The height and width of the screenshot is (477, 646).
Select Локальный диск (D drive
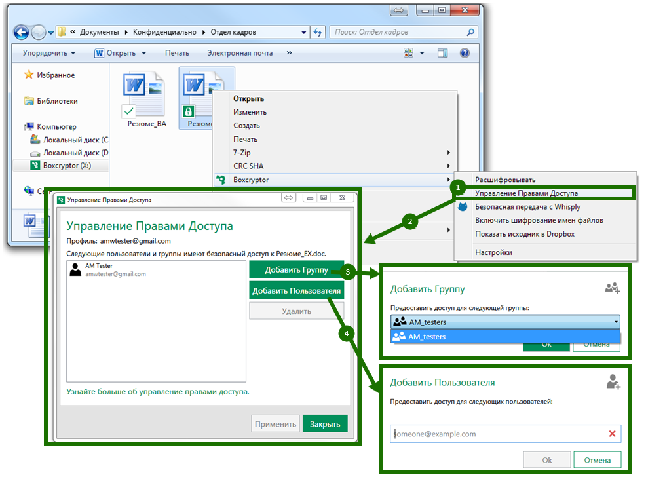(69, 153)
